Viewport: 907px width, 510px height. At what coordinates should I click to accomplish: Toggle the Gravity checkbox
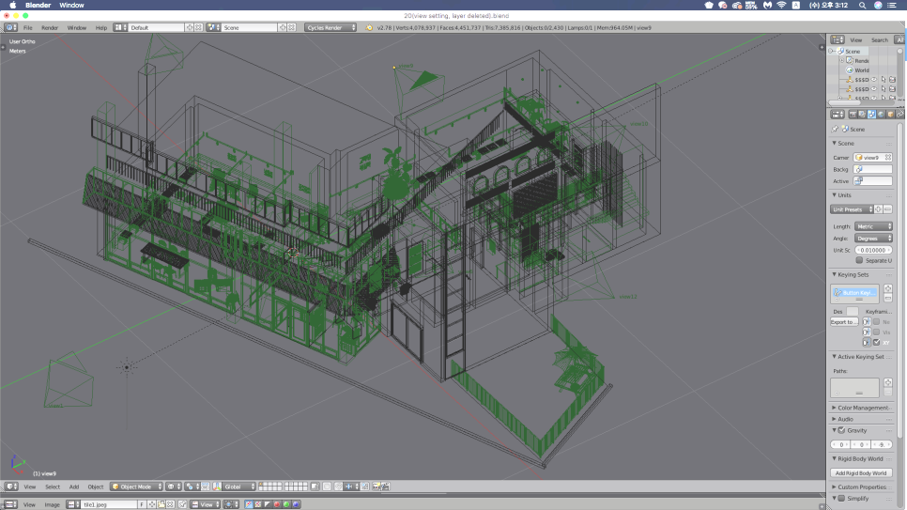pyautogui.click(x=842, y=430)
